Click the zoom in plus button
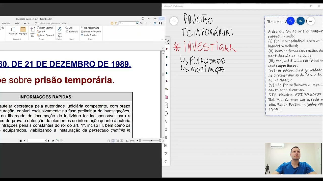Screen dimensions: 323x181 pyautogui.click(x=160, y=141)
